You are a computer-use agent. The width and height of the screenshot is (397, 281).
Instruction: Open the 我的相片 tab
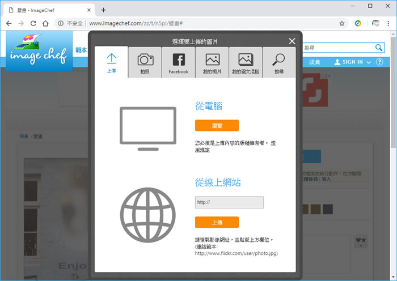(x=212, y=63)
